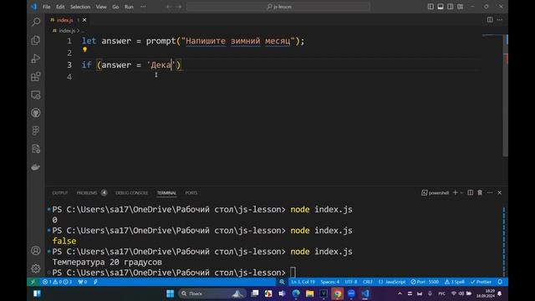Open the Extensions view

(x=35, y=76)
